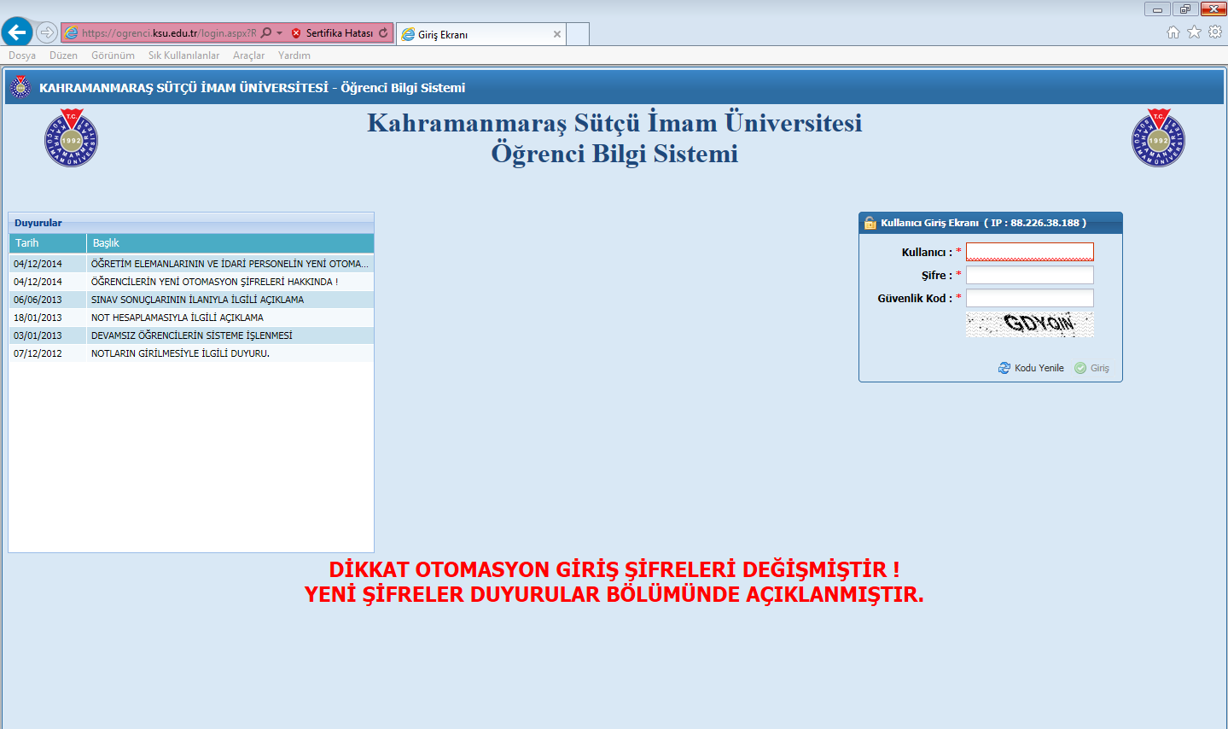Click Kodu Yenile to refresh captcha

point(1031,368)
